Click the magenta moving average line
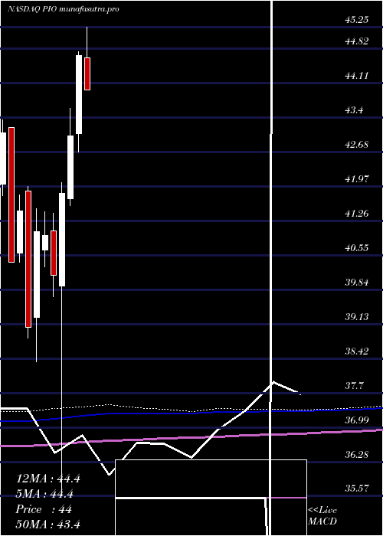 [191, 437]
